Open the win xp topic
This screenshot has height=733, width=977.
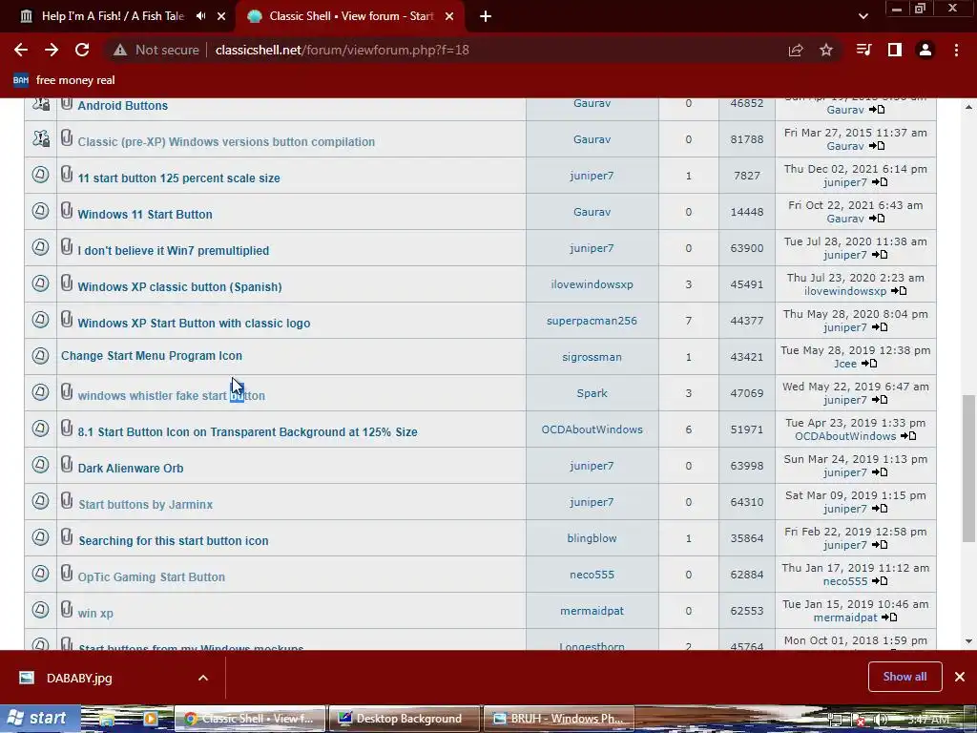click(95, 613)
